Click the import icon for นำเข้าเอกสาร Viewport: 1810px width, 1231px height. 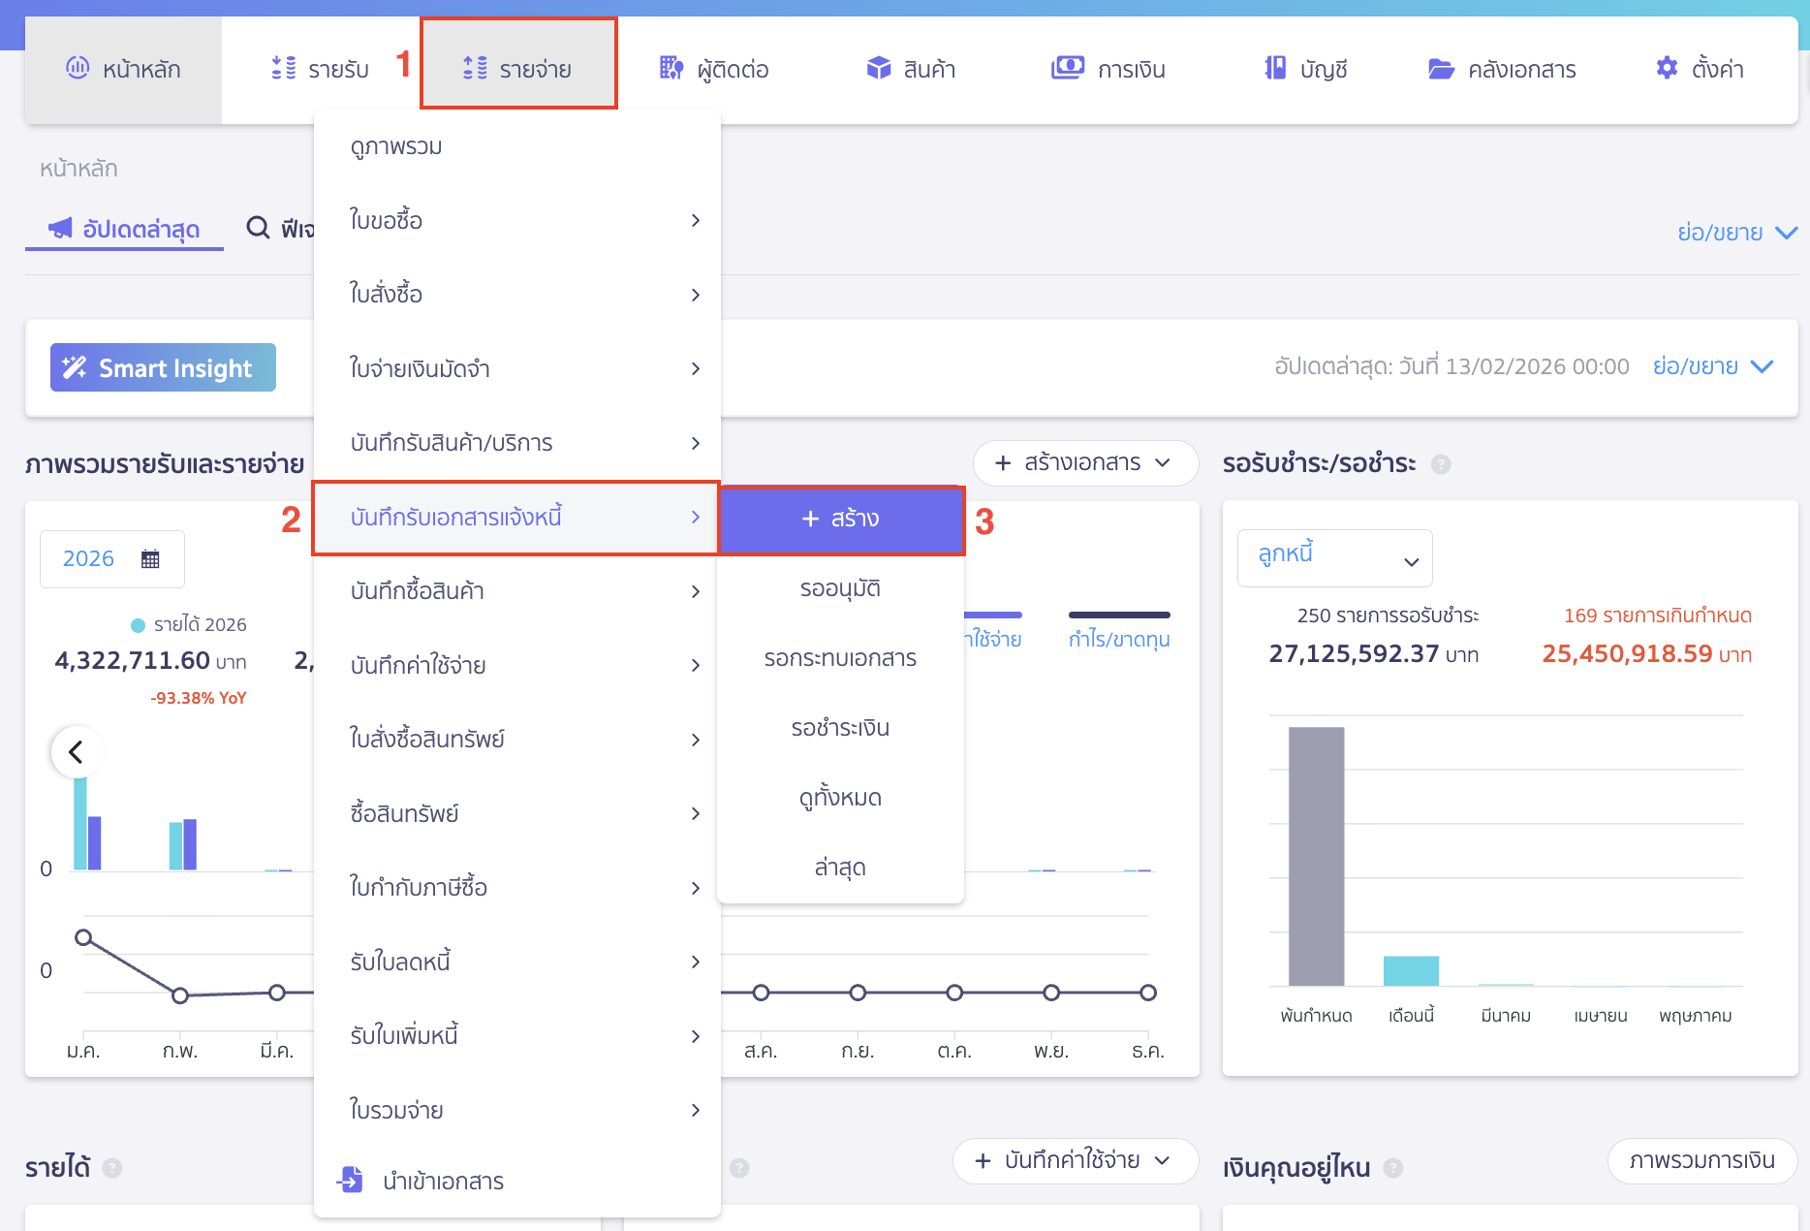[350, 1180]
